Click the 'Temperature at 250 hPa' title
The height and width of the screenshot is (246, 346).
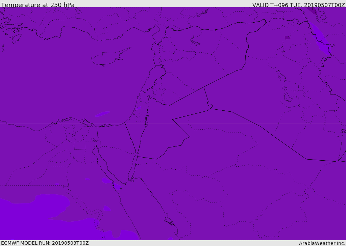(38, 5)
